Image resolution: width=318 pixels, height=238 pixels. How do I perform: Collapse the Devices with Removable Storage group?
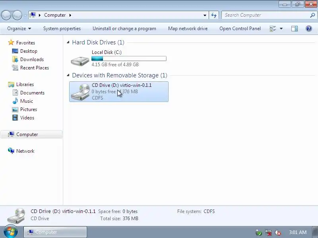[x=68, y=75]
